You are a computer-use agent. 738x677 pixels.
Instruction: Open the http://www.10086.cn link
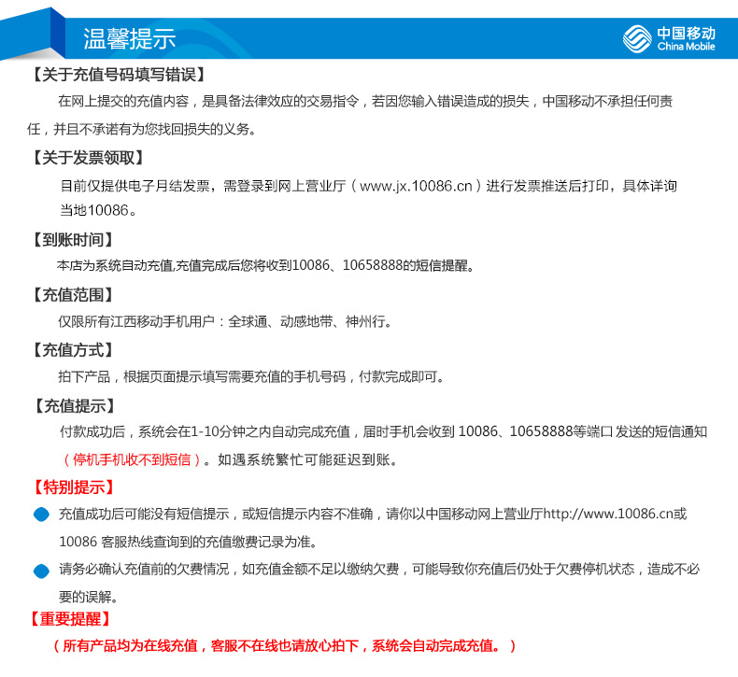[x=608, y=514]
